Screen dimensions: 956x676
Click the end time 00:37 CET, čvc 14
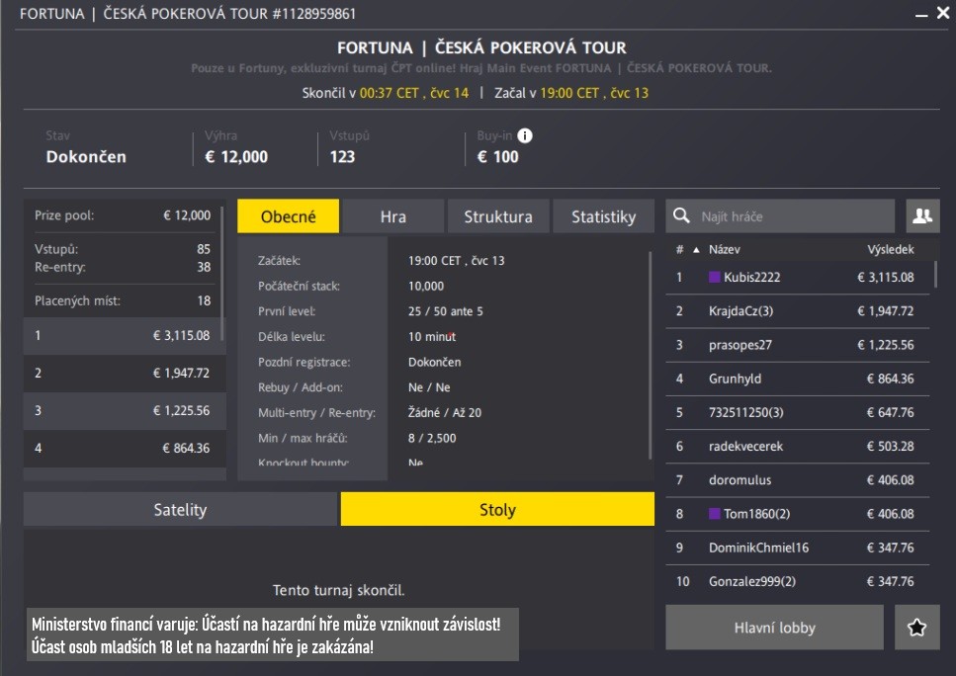pyautogui.click(x=414, y=93)
